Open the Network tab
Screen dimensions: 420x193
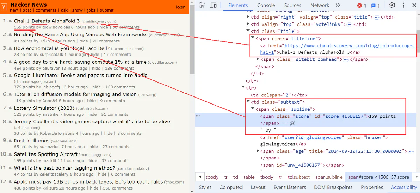pyautogui.click(x=320, y=5)
